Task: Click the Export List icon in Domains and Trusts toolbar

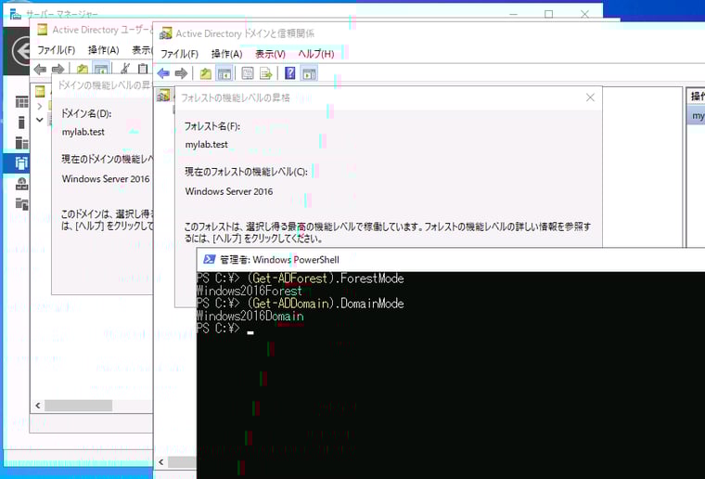Action: click(265, 73)
